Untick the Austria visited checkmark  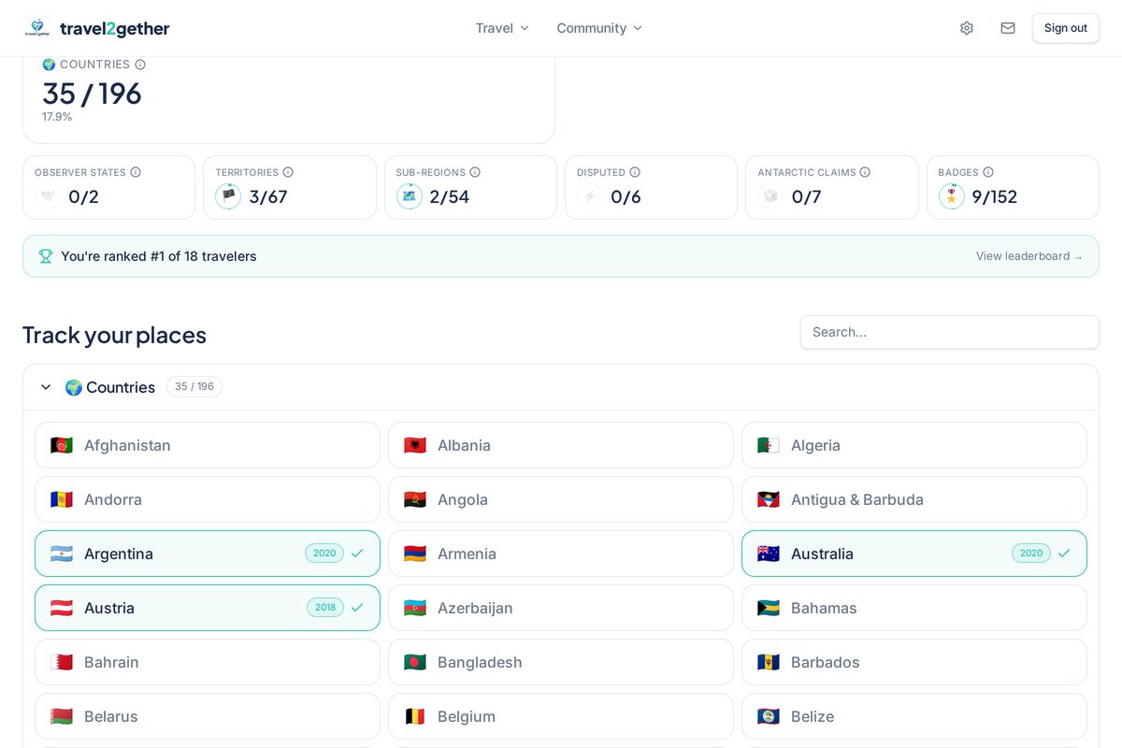357,608
